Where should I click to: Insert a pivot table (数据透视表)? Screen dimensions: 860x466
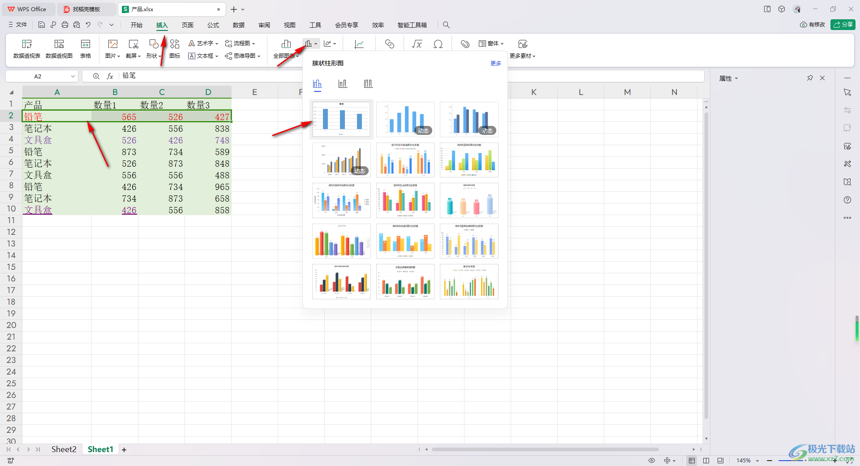pos(27,48)
